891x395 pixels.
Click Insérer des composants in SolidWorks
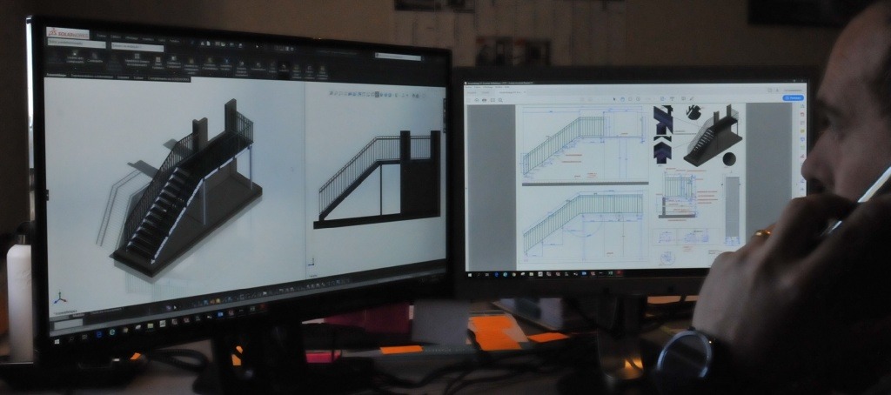click(x=75, y=57)
